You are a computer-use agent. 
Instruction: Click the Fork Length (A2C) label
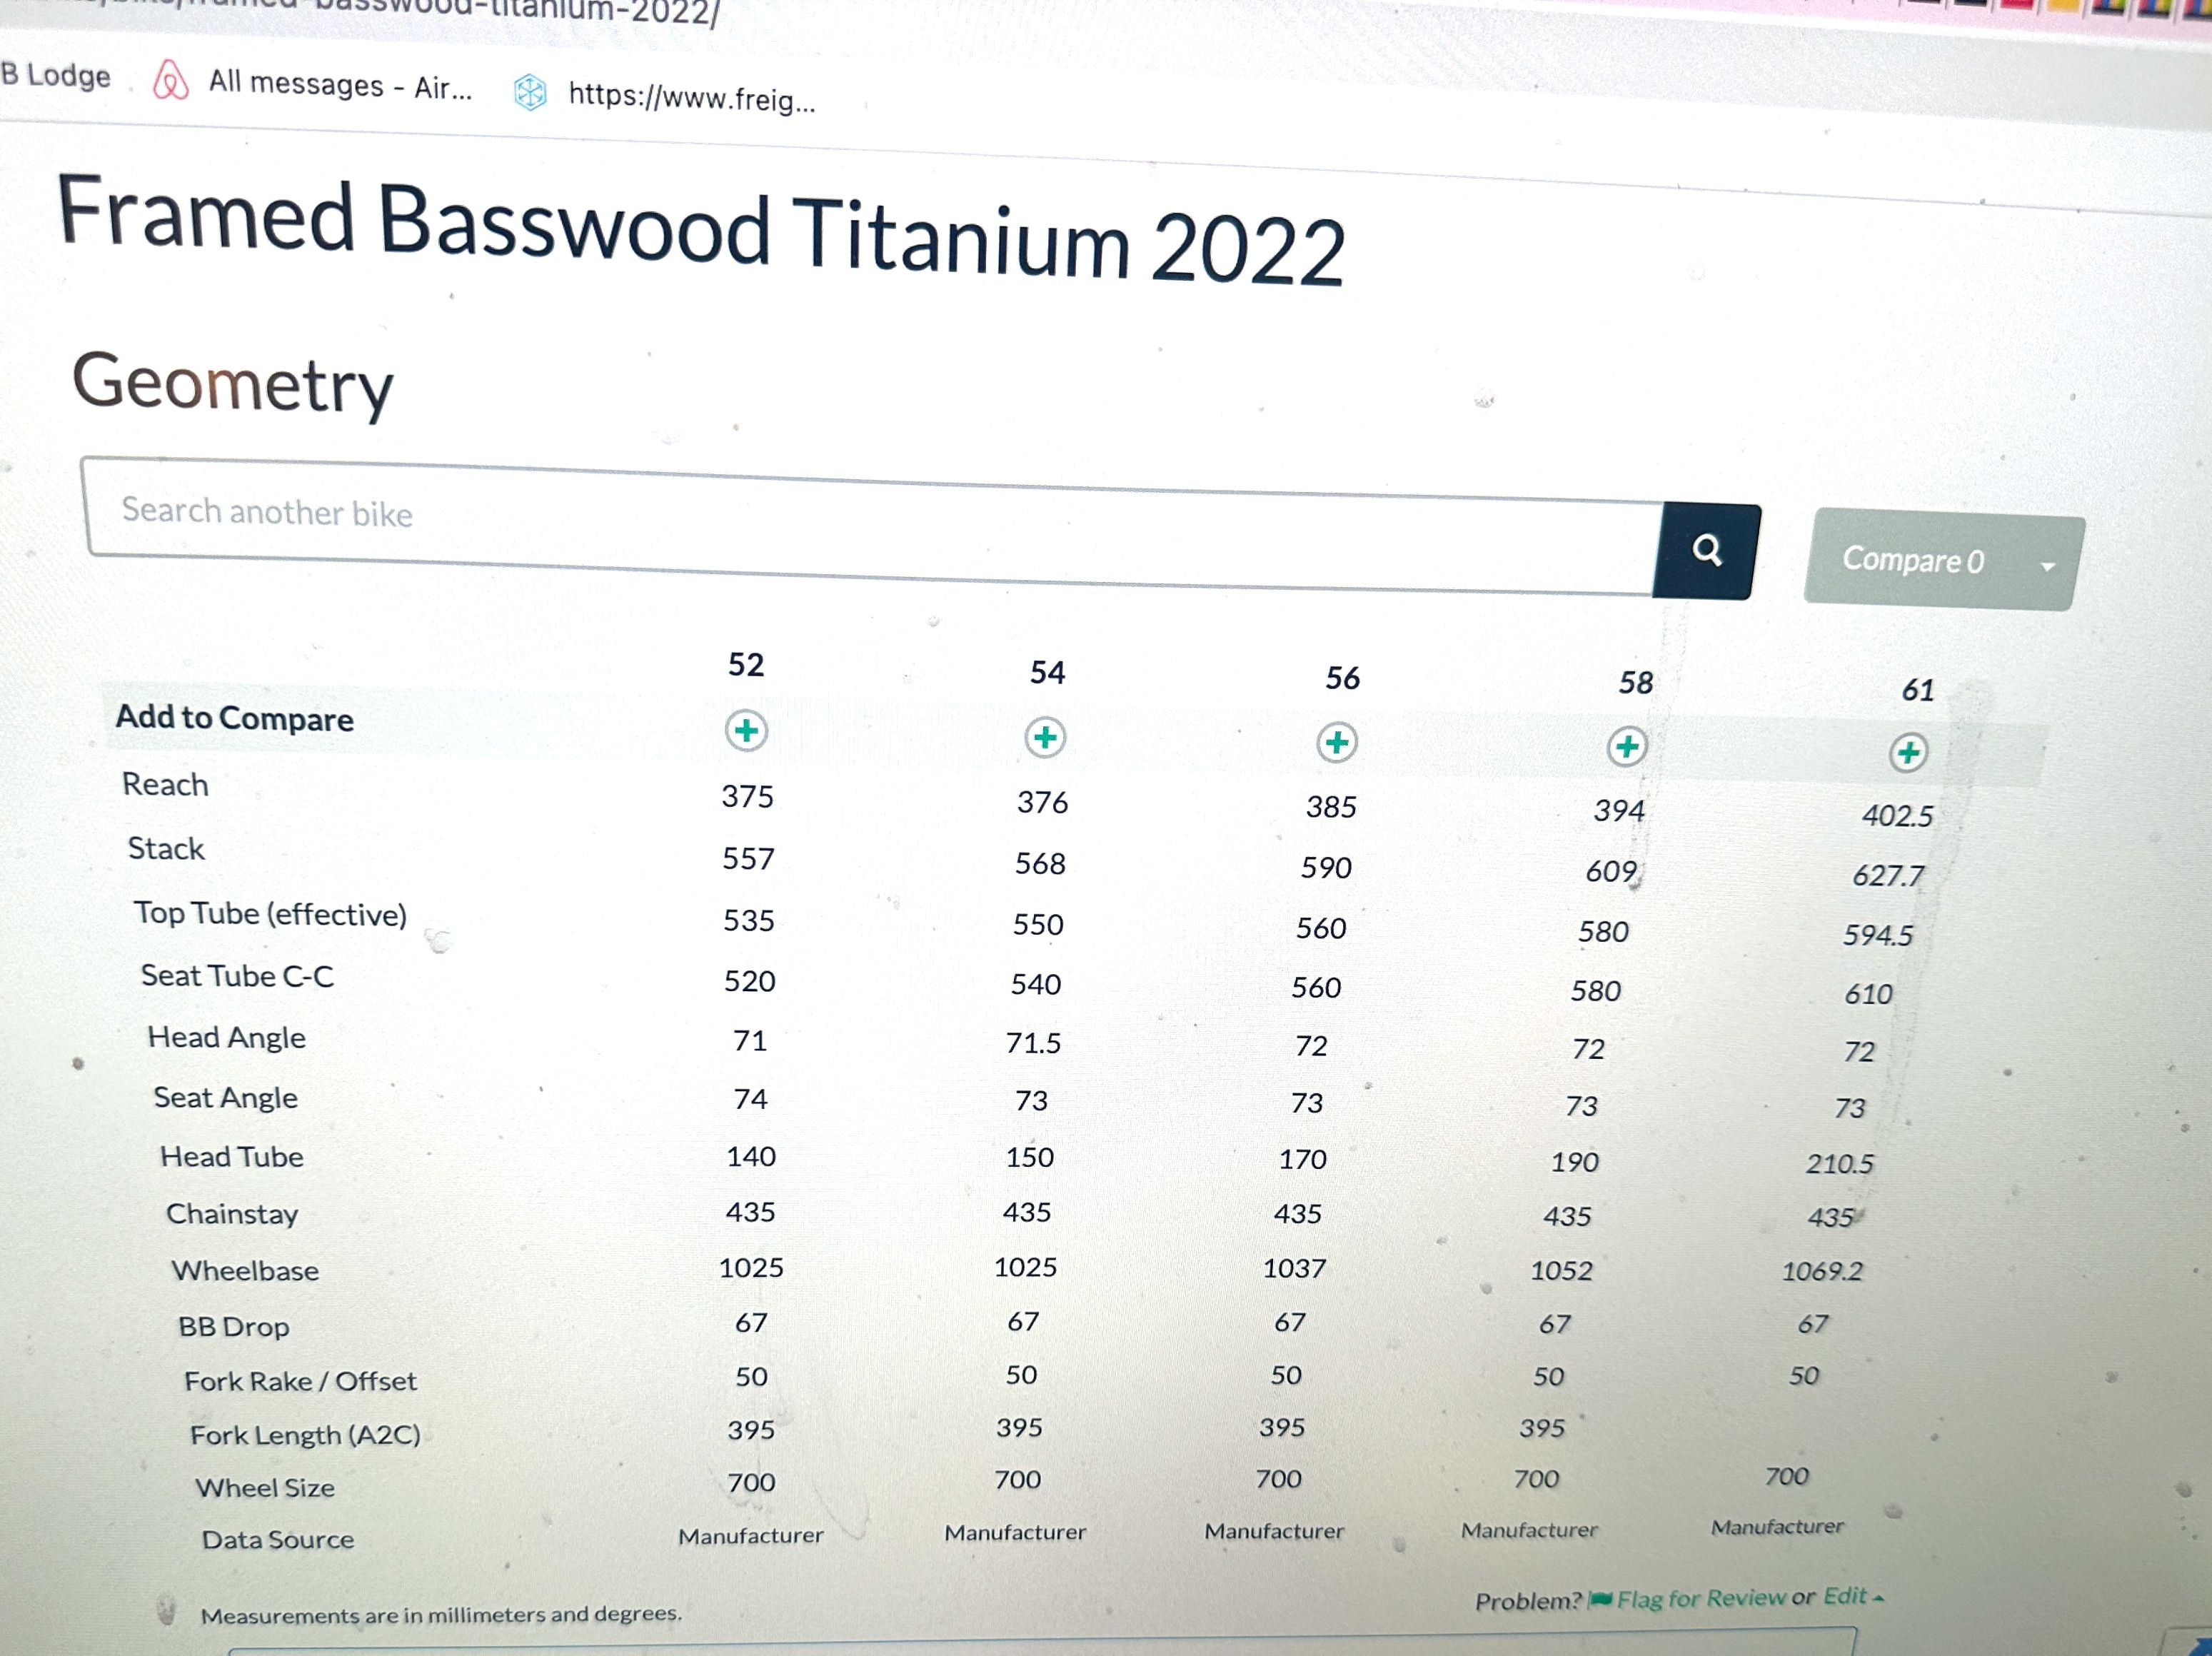(x=305, y=1436)
